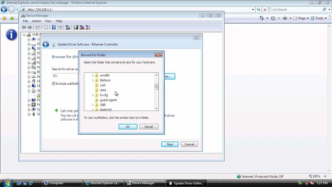Expand the Ke (Keyboards) device node

pyautogui.click(x=29, y=77)
